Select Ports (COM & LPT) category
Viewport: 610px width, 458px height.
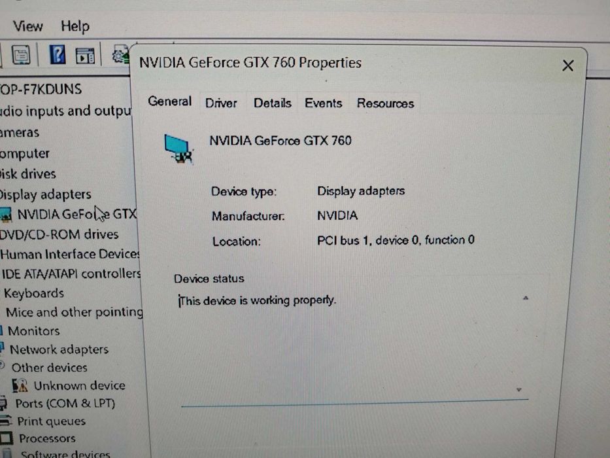coord(65,404)
